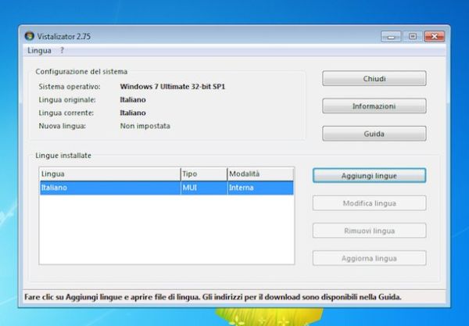Sort the list by the Lingua column header

point(109,174)
